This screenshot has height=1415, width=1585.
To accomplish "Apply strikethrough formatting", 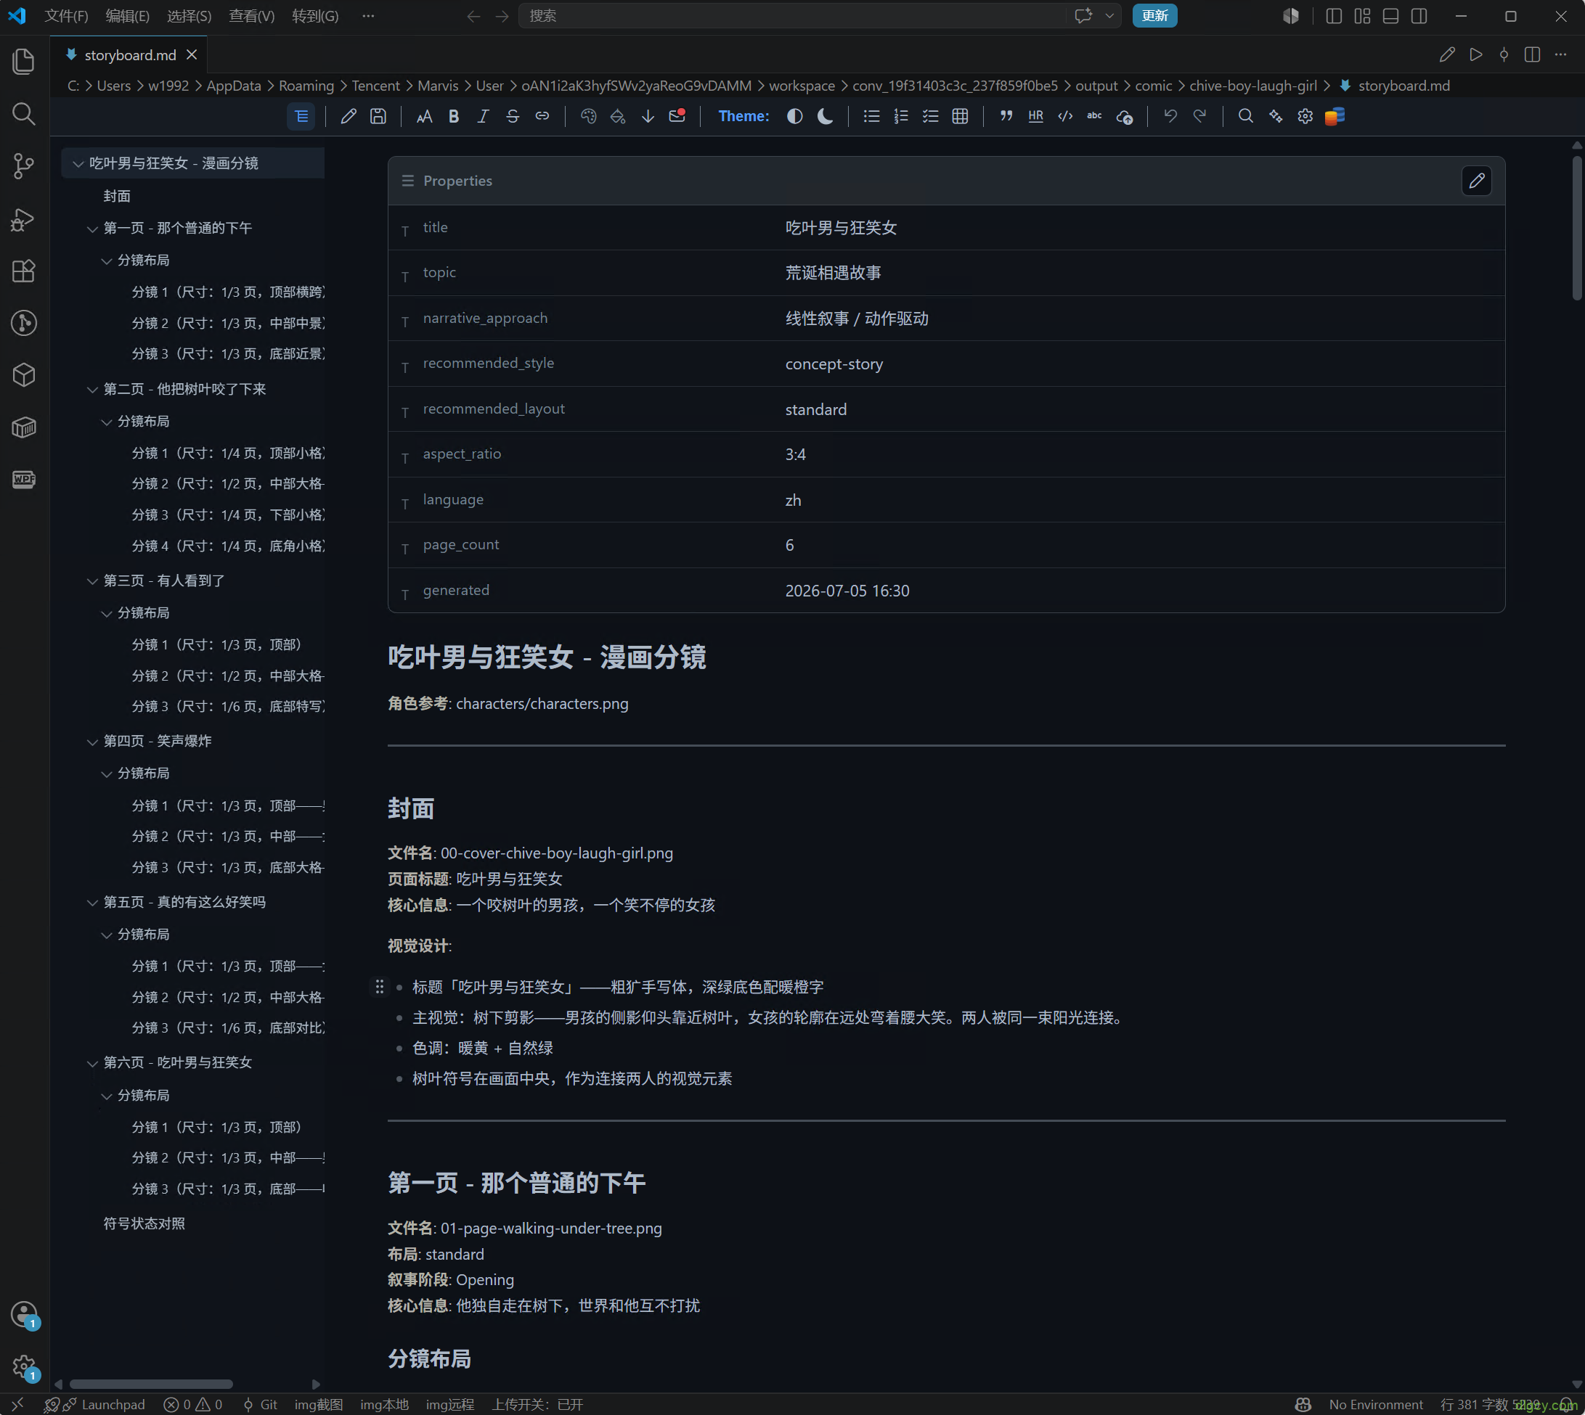I will point(513,117).
